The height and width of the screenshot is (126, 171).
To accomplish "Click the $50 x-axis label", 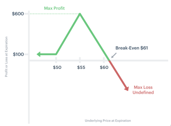I will point(57,67).
